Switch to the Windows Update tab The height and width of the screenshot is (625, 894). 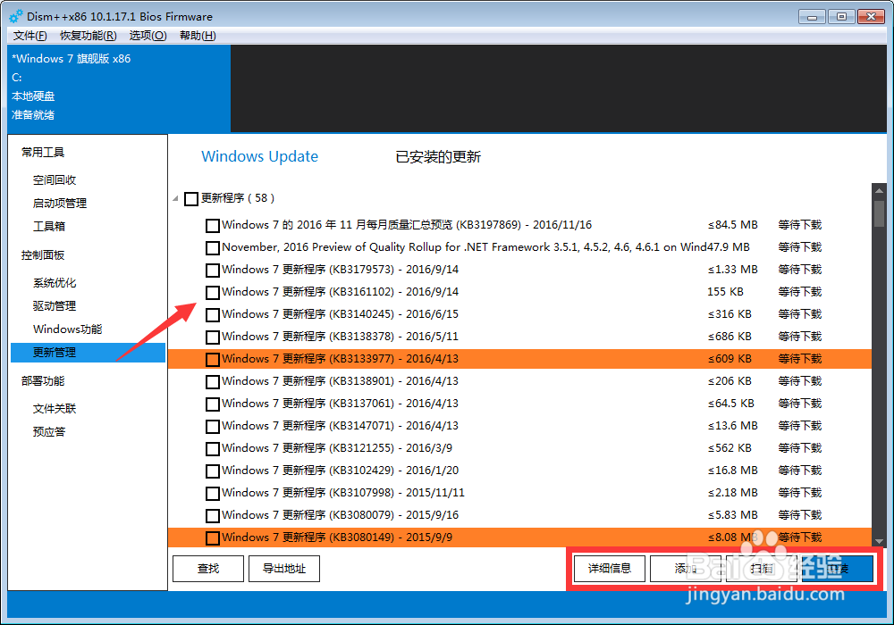click(x=259, y=156)
